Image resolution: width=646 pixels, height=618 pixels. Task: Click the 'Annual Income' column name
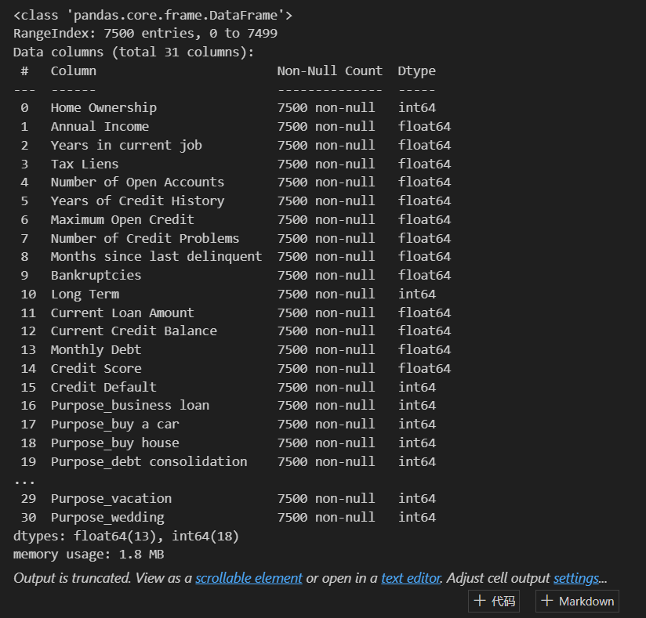(x=100, y=126)
